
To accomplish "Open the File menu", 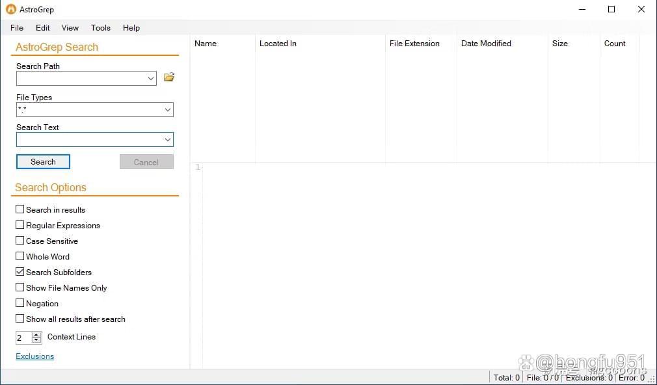I will tap(17, 28).
